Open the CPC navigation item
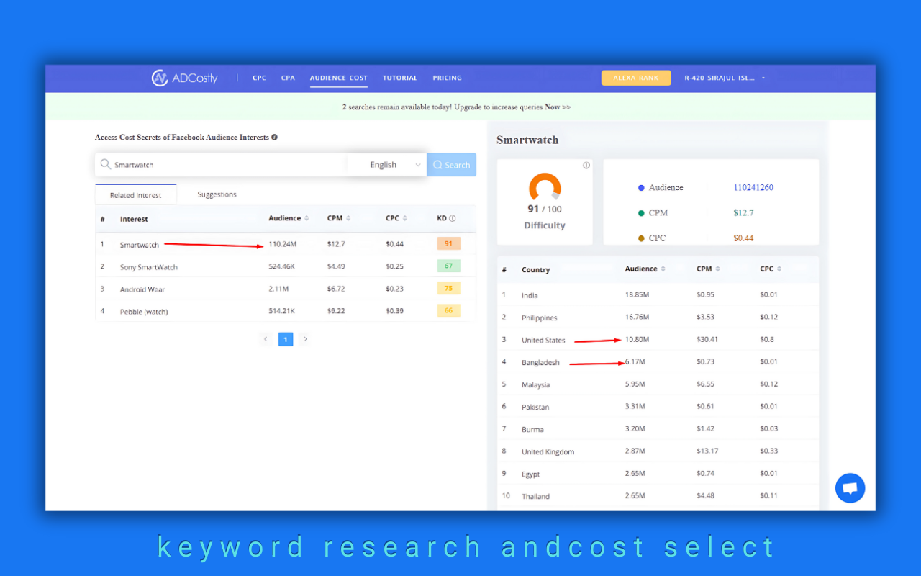The image size is (921, 576). point(259,78)
